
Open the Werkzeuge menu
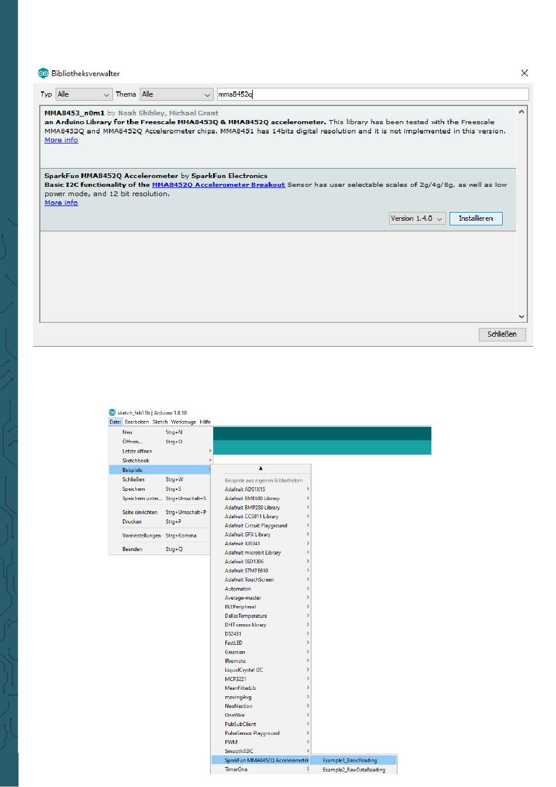tap(183, 422)
